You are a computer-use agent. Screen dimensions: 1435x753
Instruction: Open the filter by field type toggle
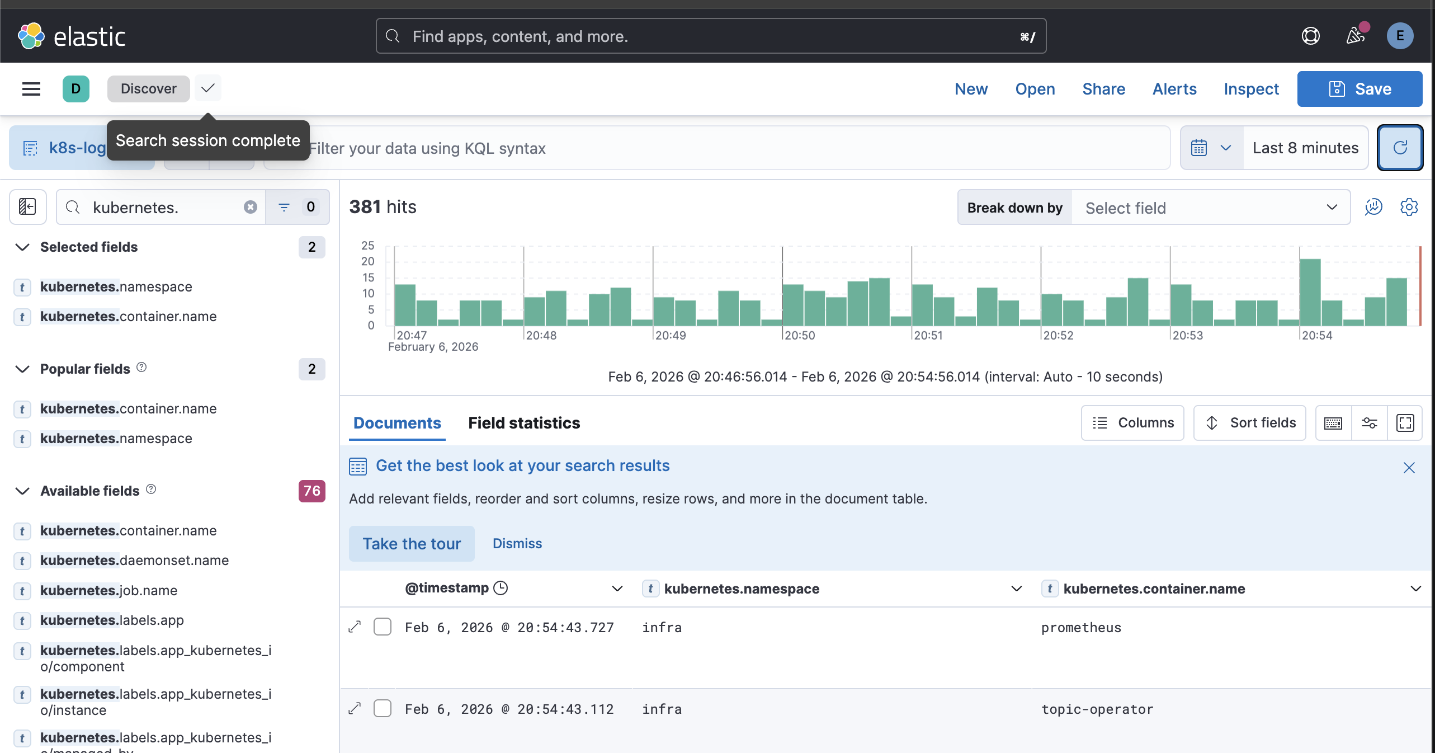[296, 207]
